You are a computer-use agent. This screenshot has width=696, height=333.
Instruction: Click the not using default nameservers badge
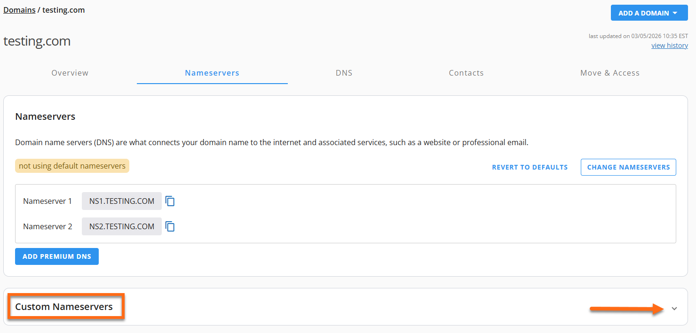click(x=72, y=166)
